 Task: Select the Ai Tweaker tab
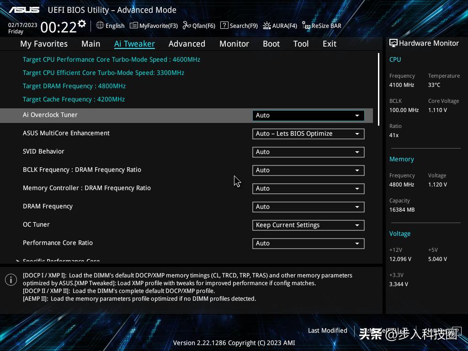point(134,44)
